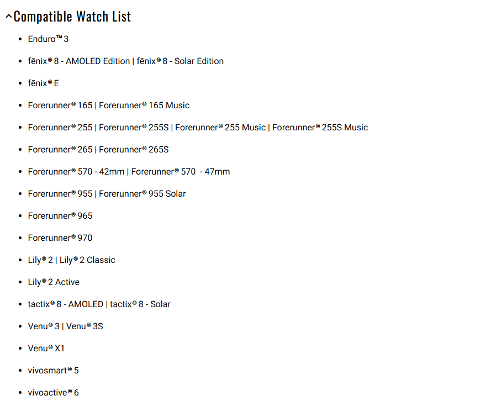The image size is (486, 406).
Task: Click tactix 8 - Solar text
Action: [140, 304]
